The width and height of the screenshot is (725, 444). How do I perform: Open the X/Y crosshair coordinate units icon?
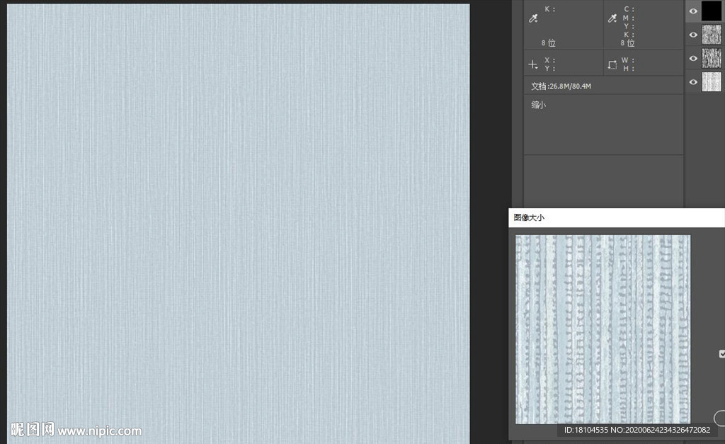point(533,64)
